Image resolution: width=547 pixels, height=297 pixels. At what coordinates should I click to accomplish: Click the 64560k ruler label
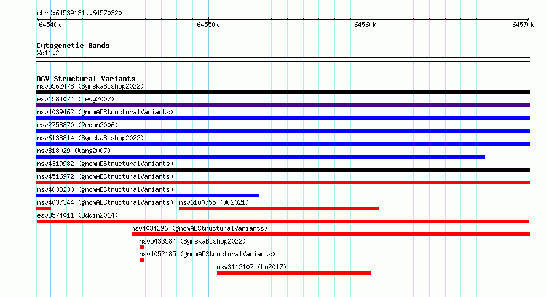point(365,25)
